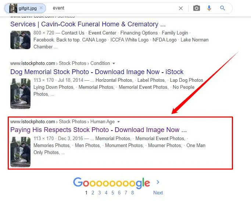The width and height of the screenshot is (251, 201).
Task: Go to results page 8
Action: (x=133, y=193)
